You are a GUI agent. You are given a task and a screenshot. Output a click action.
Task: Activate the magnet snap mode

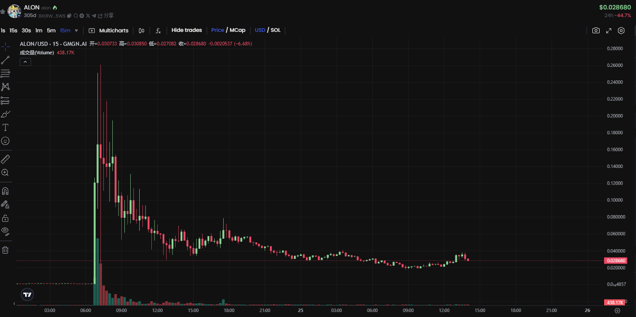pyautogui.click(x=5, y=191)
